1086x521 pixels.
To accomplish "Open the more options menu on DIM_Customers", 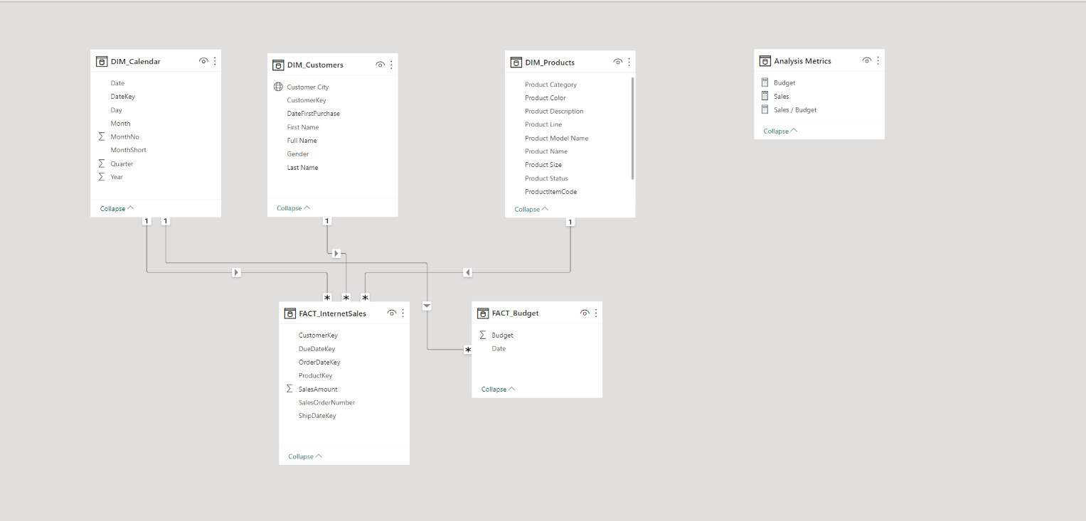I will pos(390,64).
